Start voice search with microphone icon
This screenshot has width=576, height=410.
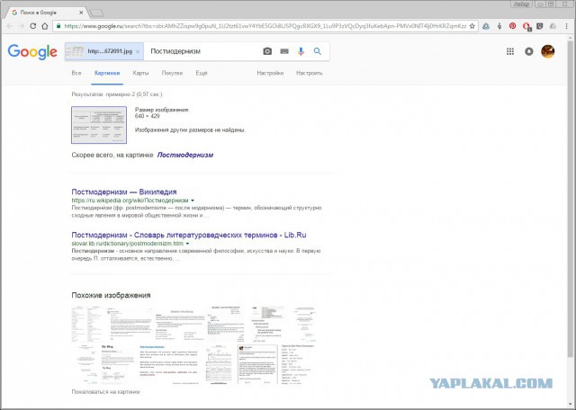pyautogui.click(x=301, y=51)
